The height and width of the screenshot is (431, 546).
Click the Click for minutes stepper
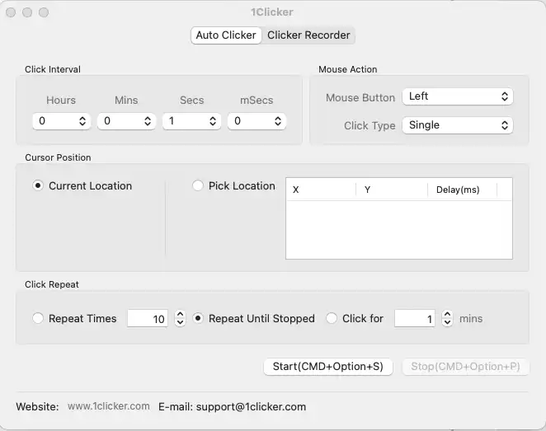[x=447, y=318]
